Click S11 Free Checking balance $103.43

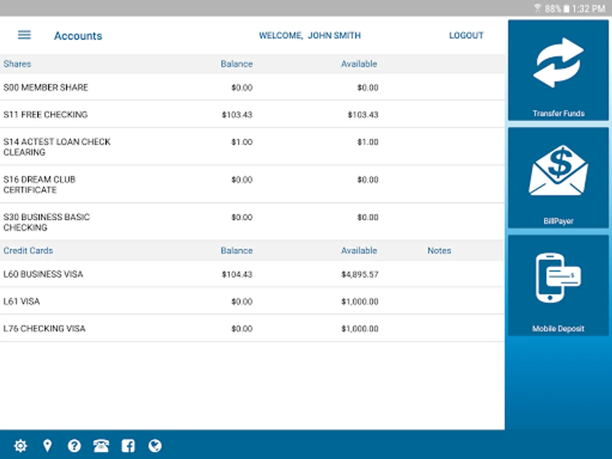[x=237, y=115]
